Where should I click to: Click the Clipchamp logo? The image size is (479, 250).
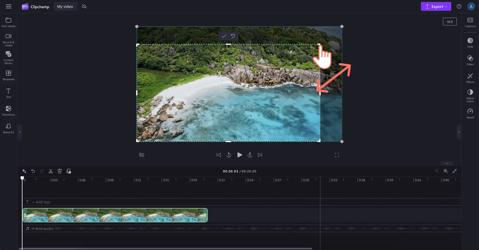36,7
